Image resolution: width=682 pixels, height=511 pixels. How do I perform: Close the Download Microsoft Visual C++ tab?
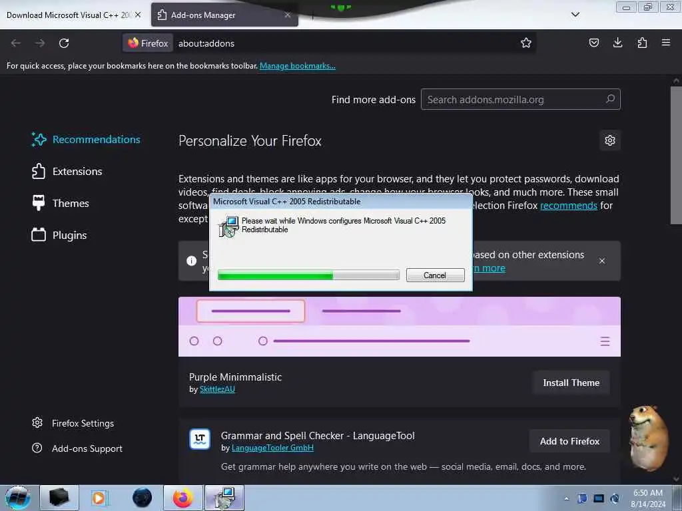(138, 15)
